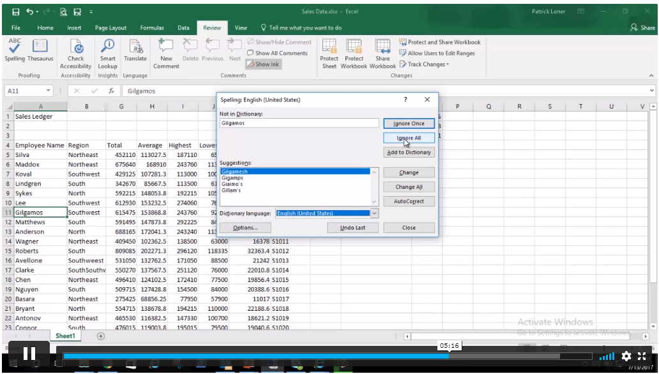Click Change All button
659x374 pixels.
pyautogui.click(x=409, y=187)
